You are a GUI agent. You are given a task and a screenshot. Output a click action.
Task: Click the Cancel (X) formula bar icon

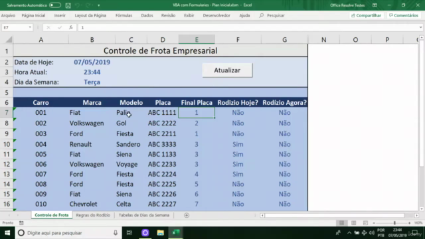[x=48, y=27]
